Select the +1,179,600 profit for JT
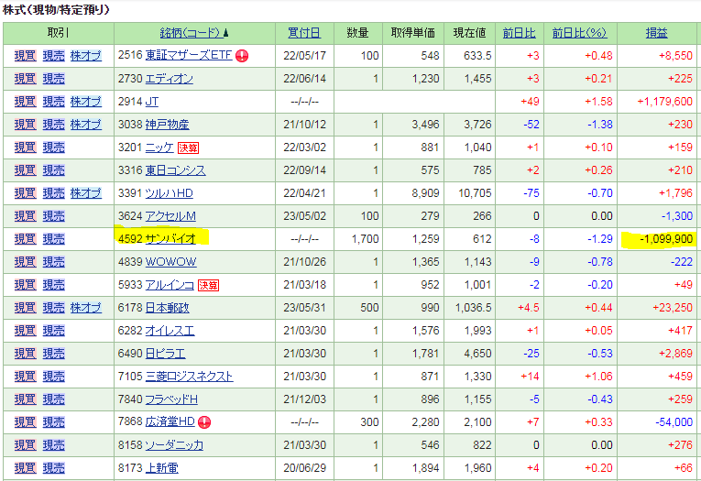Viewport: 701px width, 481px height. click(x=664, y=102)
